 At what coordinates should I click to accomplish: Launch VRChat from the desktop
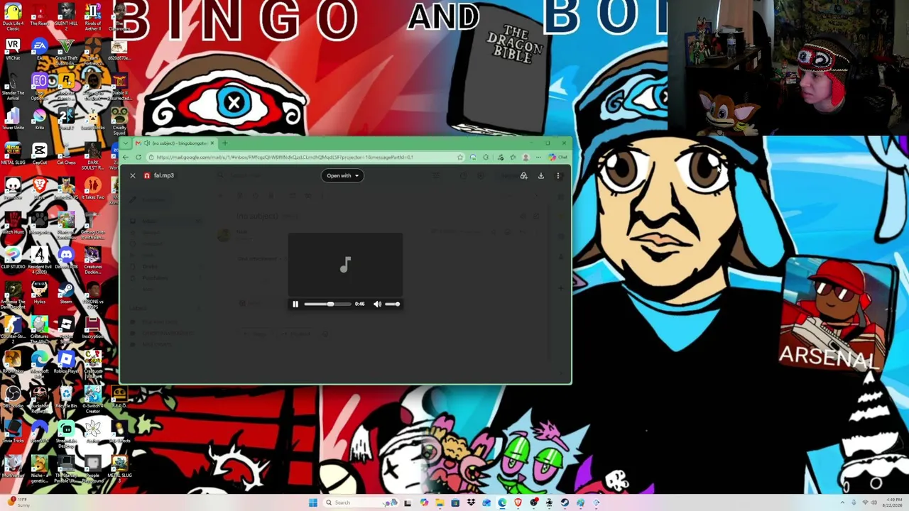coord(13,50)
